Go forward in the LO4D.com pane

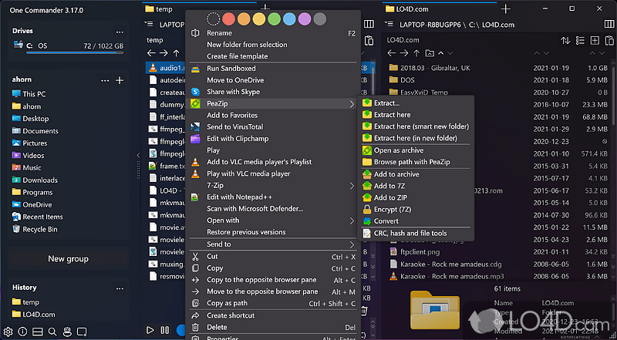point(403,52)
